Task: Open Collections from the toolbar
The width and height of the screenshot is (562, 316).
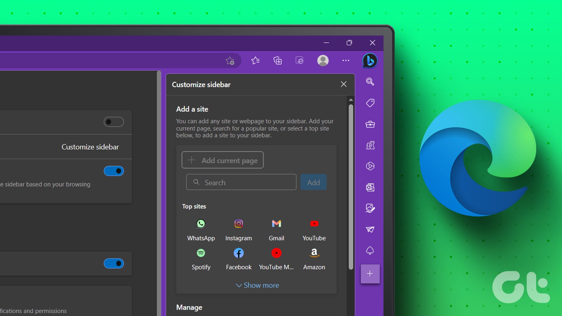Action: pyautogui.click(x=277, y=61)
